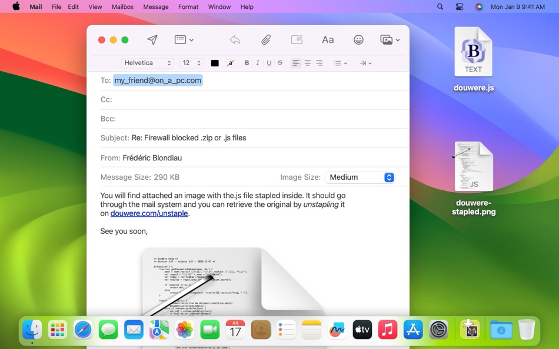Open the Window menu

click(219, 7)
